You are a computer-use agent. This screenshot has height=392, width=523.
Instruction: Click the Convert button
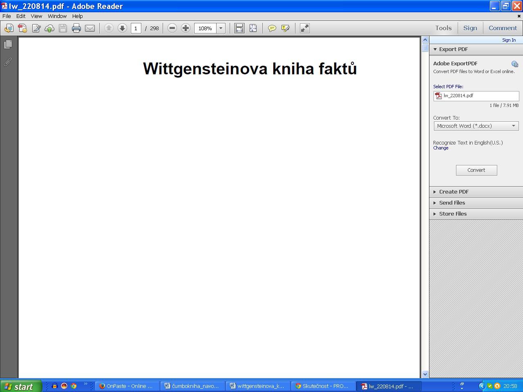point(476,170)
